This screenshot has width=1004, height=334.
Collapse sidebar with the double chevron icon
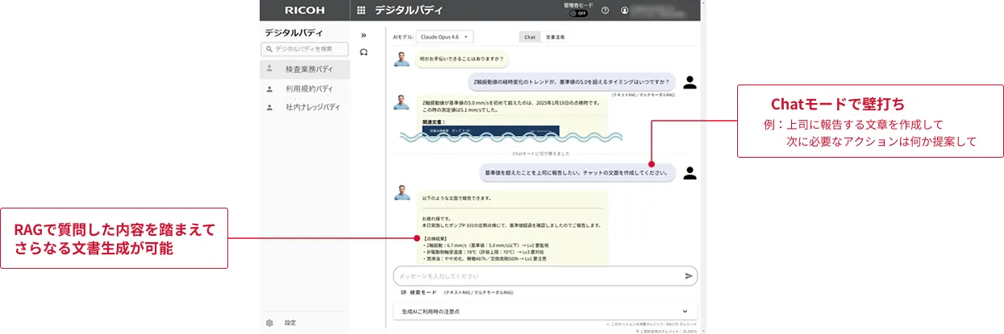(364, 35)
